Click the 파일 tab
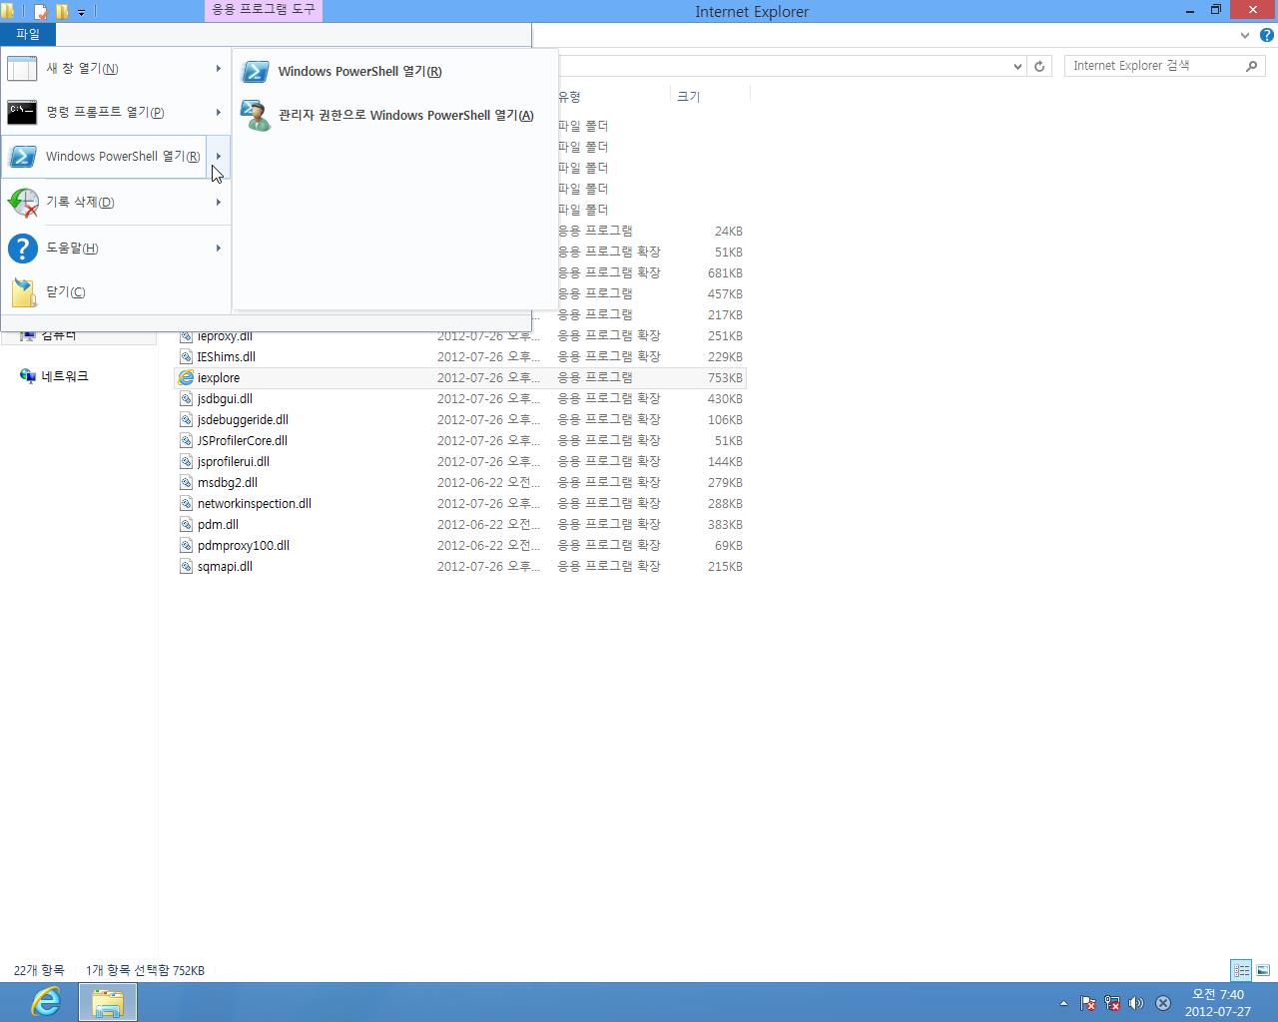1278x1022 pixels. point(28,34)
